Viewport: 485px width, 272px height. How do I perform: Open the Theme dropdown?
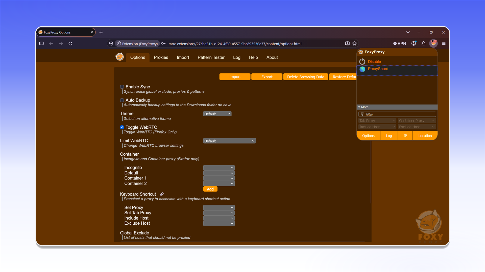(217, 114)
